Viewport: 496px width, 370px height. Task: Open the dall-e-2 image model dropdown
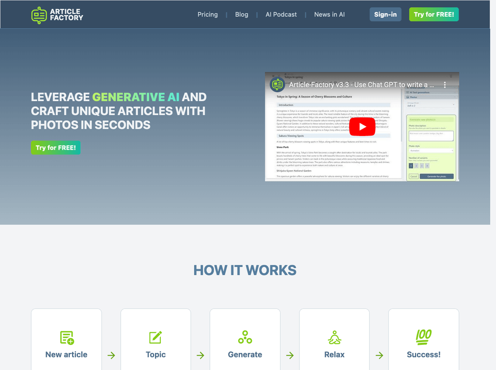click(431, 105)
